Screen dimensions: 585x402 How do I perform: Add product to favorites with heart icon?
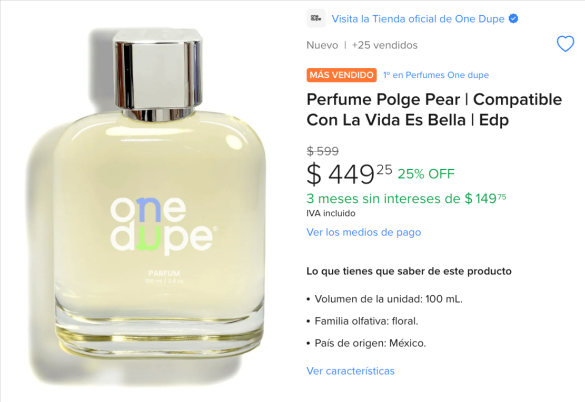565,44
